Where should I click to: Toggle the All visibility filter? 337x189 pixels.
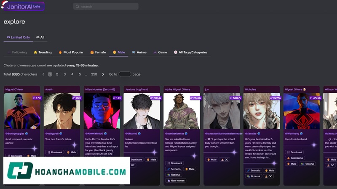[x=40, y=37]
